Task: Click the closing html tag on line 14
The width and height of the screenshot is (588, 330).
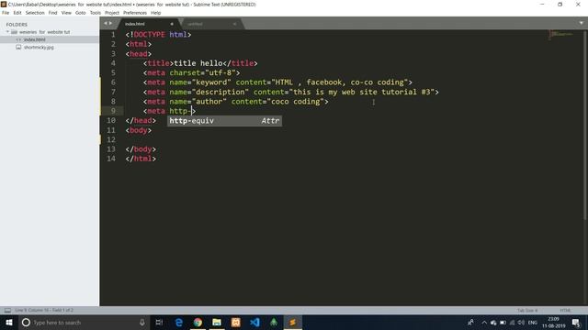Action: click(x=141, y=159)
